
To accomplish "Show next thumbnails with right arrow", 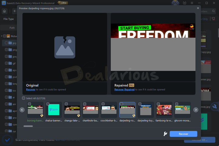I will coord(196,110).
